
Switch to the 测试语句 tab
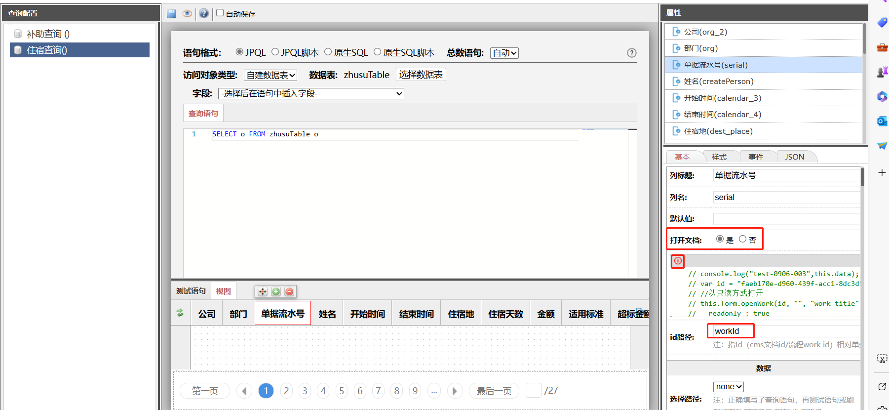point(191,291)
